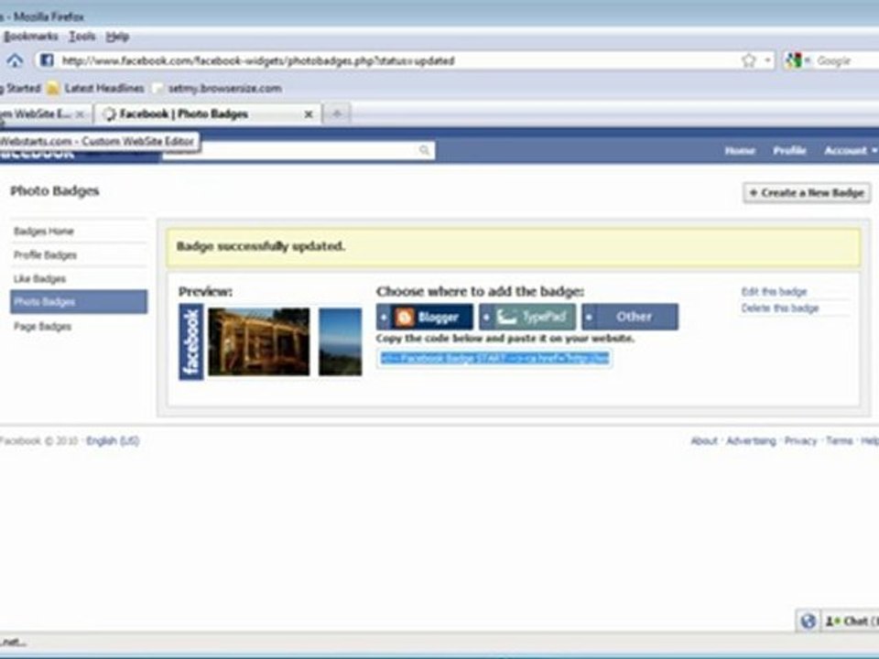Open the Advertising footer link
Screen dimensions: 879x659
[x=751, y=441]
